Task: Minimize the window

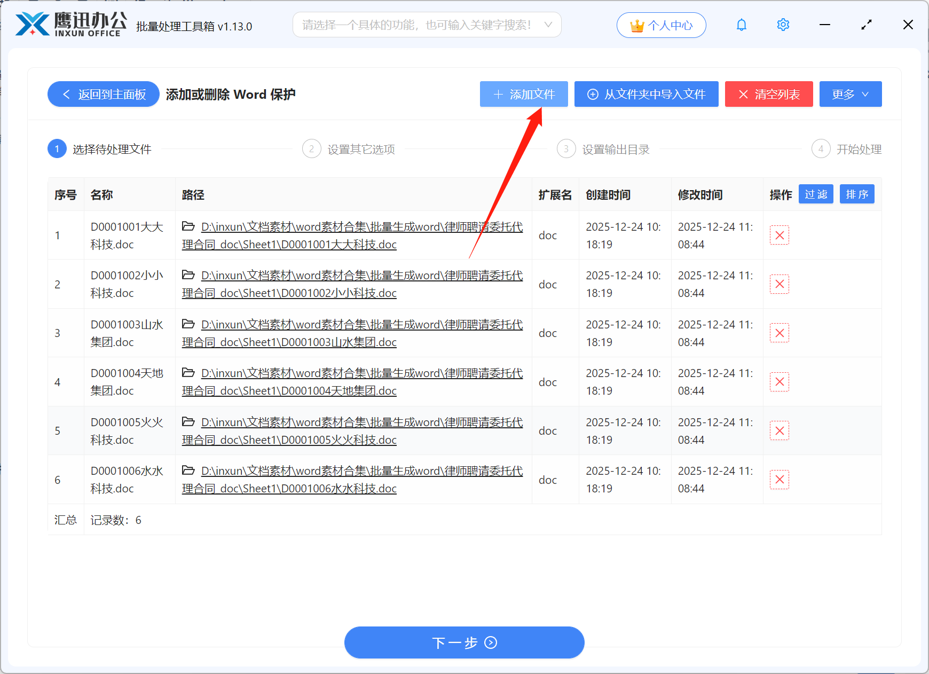Action: [x=825, y=25]
